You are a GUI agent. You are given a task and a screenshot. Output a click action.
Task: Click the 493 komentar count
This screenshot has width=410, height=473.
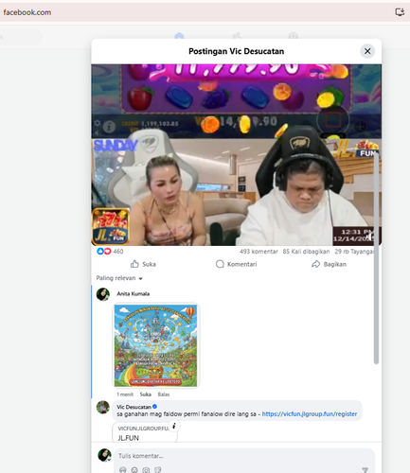(258, 252)
